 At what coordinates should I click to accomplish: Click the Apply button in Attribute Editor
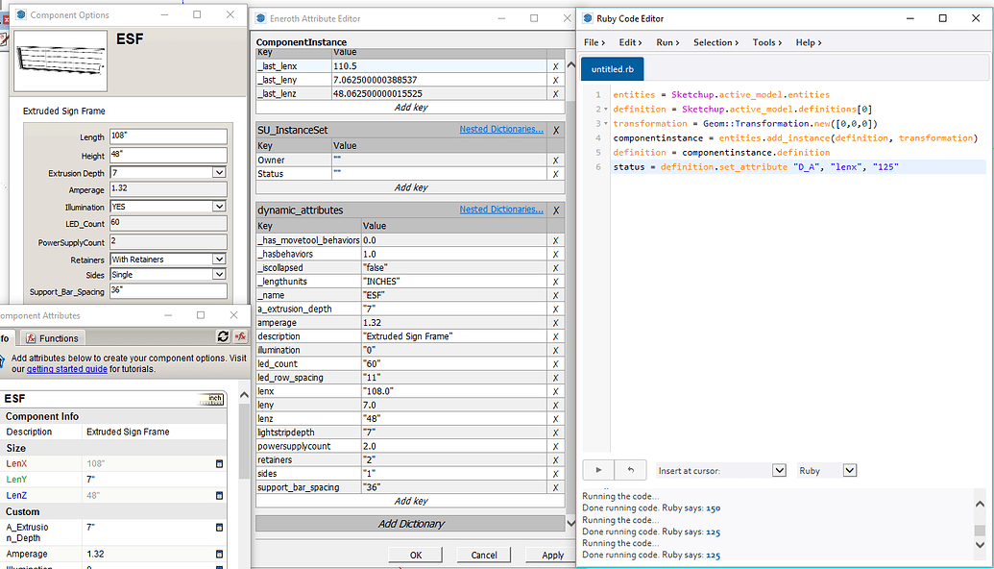[x=552, y=555]
